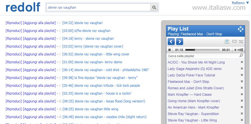
Task: Add 08:25 stevie ray vaughan little wing
Action: click(x=39, y=109)
